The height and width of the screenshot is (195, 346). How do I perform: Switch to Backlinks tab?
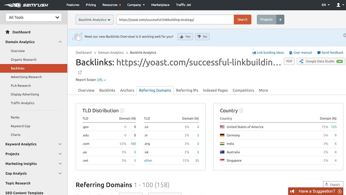click(x=107, y=90)
